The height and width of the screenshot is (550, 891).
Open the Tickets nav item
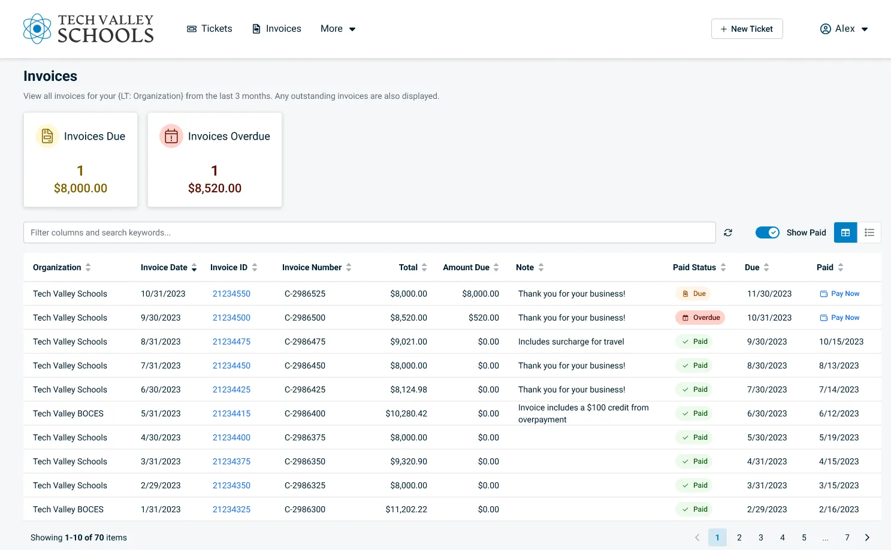pos(210,29)
